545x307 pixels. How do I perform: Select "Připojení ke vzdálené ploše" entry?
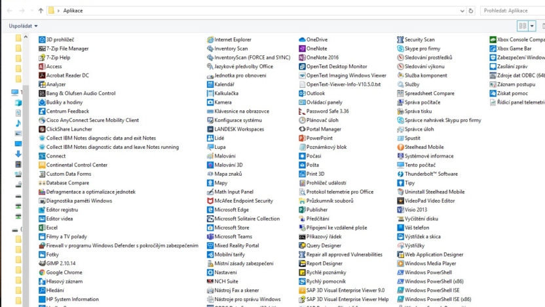click(333, 228)
